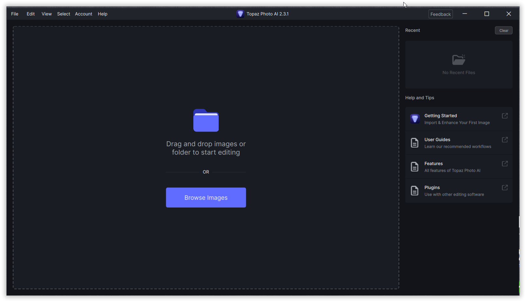This screenshot has width=526, height=302.
Task: Open the File menu
Action: 15,14
